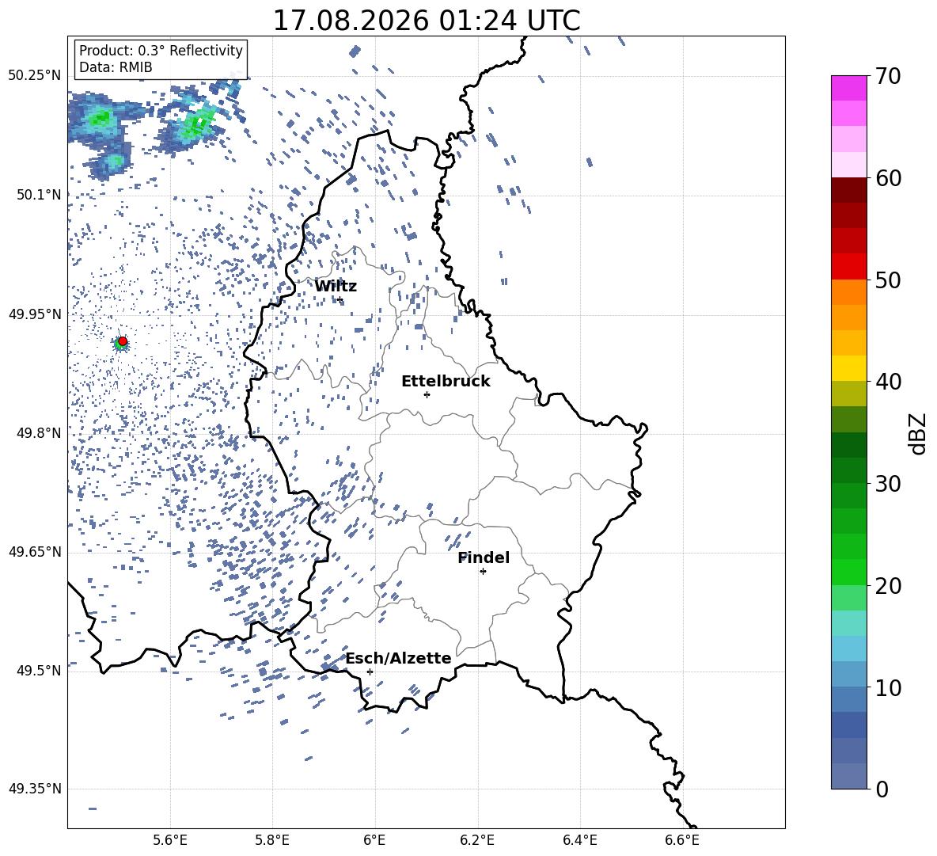The width and height of the screenshot is (937, 856).
Task: Click the green rain cell in the northwest corner
Action: pyautogui.click(x=99, y=118)
